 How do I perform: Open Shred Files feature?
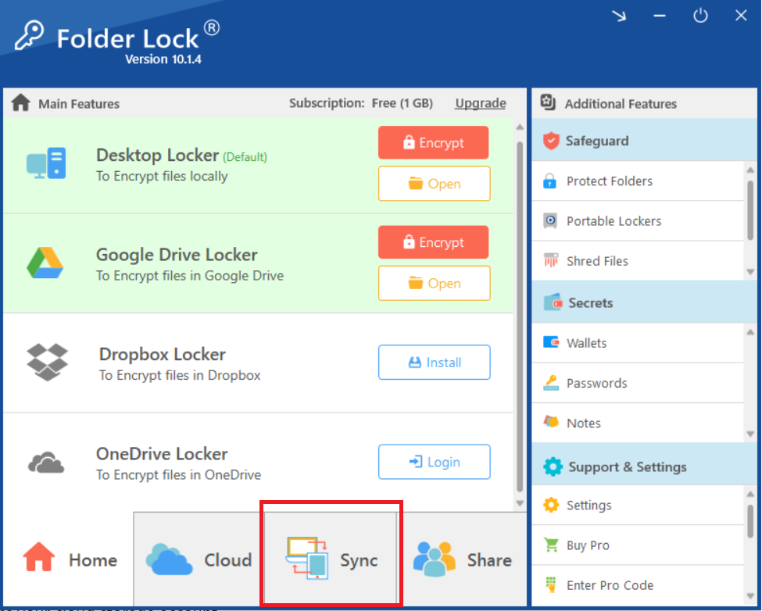pos(638,260)
